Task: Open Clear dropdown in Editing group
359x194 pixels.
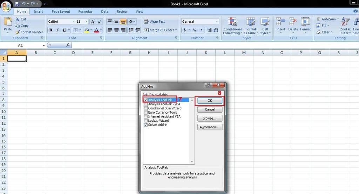Action: click(324, 32)
